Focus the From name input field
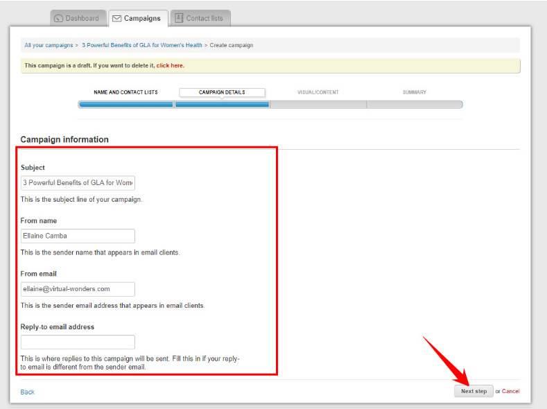The image size is (547, 409). coord(78,236)
